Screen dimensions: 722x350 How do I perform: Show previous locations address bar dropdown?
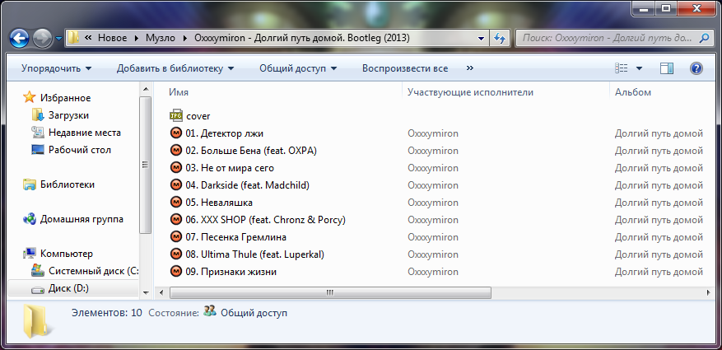click(481, 38)
